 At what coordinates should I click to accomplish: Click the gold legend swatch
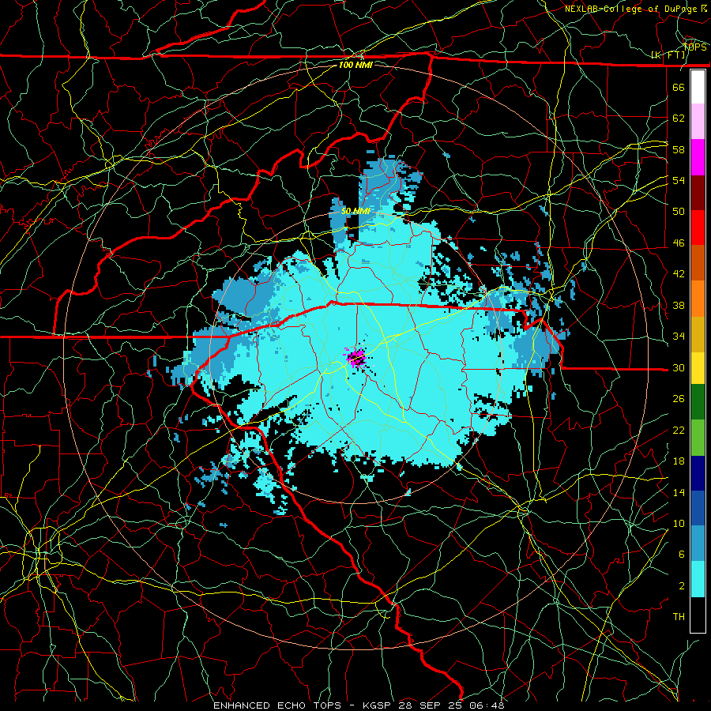698,333
